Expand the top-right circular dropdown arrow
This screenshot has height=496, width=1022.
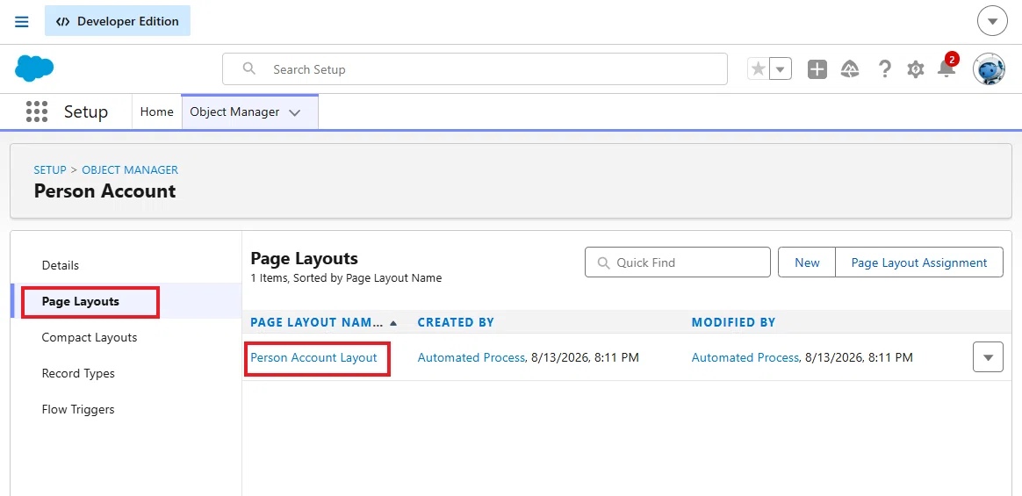click(x=992, y=22)
